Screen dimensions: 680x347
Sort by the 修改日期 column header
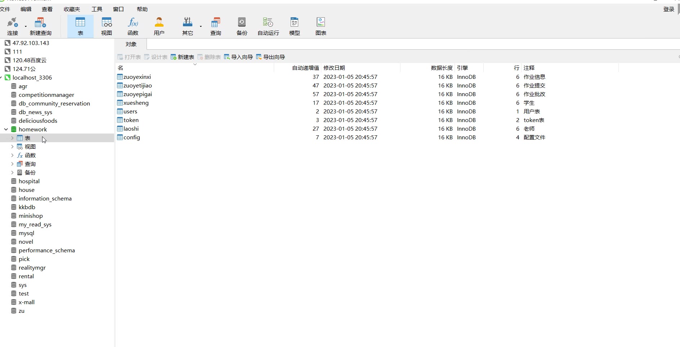tap(360, 68)
